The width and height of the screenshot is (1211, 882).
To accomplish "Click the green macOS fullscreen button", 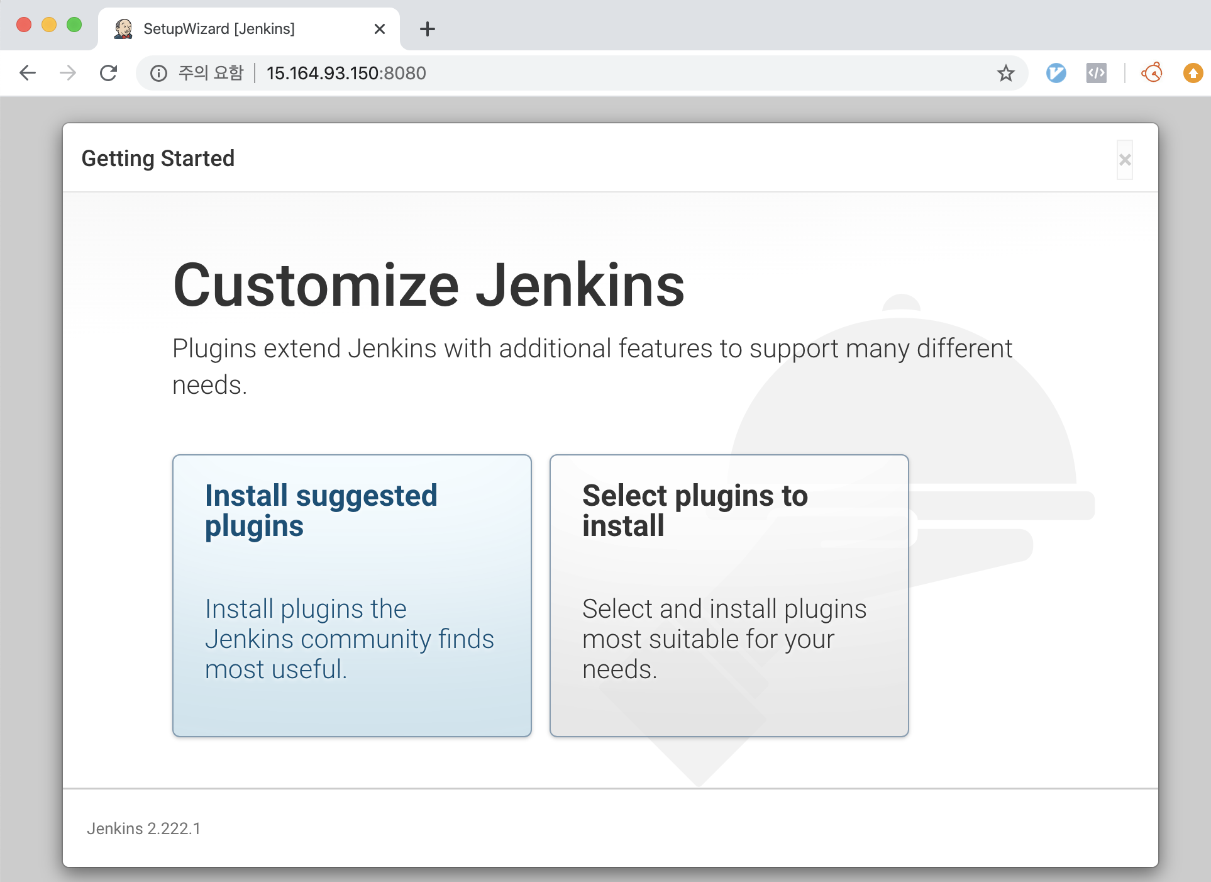I will pyautogui.click(x=74, y=25).
